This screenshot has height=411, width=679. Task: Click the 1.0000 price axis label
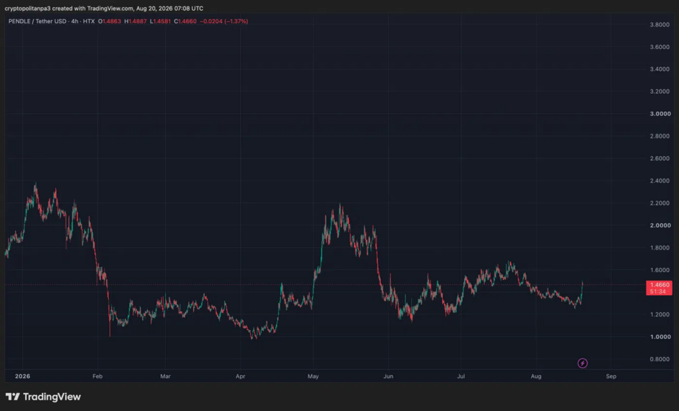(x=660, y=337)
